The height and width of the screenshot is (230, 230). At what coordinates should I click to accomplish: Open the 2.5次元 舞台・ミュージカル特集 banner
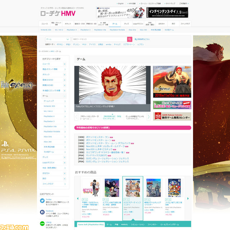tap(172, 105)
